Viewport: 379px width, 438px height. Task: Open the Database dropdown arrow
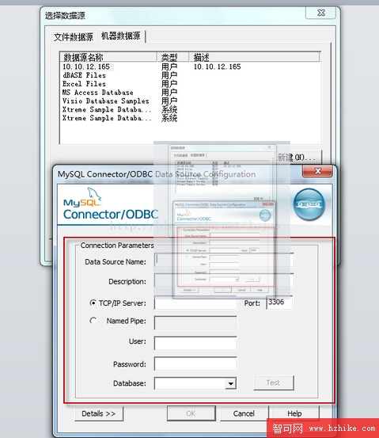[230, 383]
